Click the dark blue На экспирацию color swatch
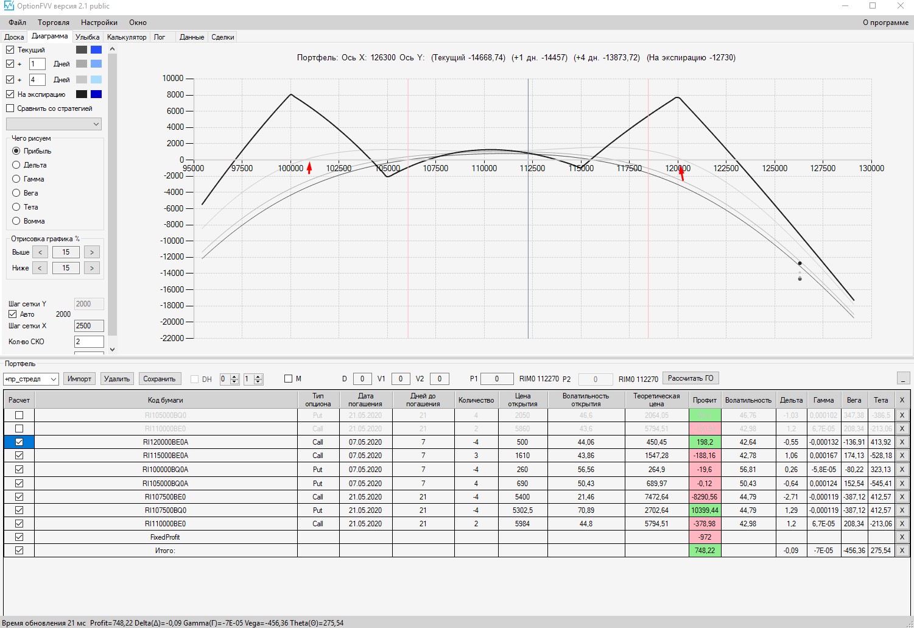914x628 pixels. (96, 94)
